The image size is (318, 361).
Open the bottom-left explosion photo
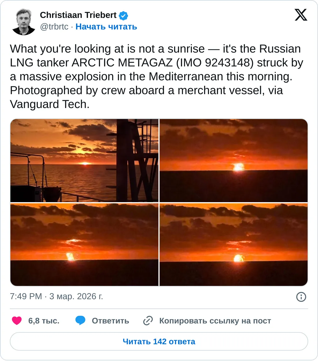[x=84, y=245]
